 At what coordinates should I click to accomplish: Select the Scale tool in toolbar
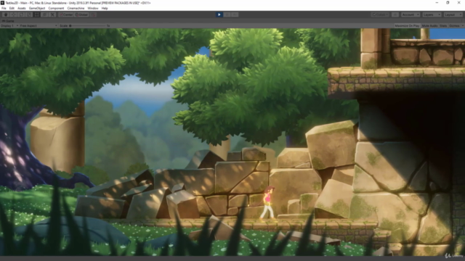[x=29, y=14]
